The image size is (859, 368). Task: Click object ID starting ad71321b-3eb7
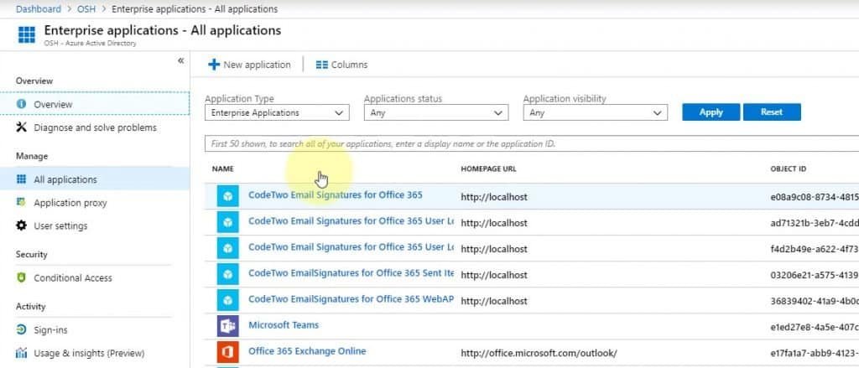[x=814, y=223]
